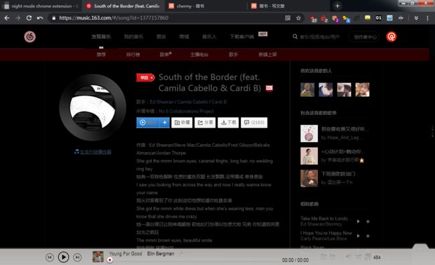
Task: Reload the page with refresh icon
Action: (29, 18)
